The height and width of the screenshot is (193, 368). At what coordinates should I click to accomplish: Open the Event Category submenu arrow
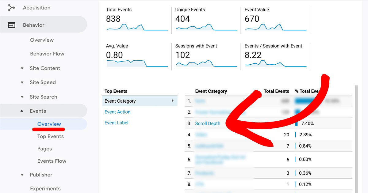[173, 100]
